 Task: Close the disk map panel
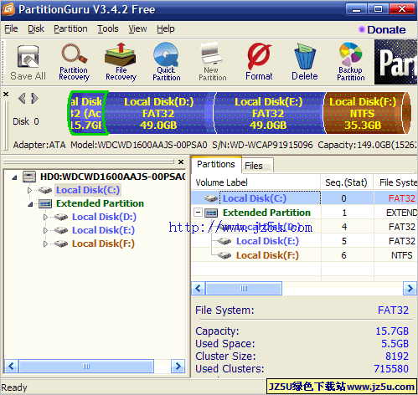tap(6, 95)
